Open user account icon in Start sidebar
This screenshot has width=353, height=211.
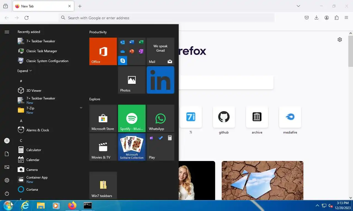click(x=7, y=141)
